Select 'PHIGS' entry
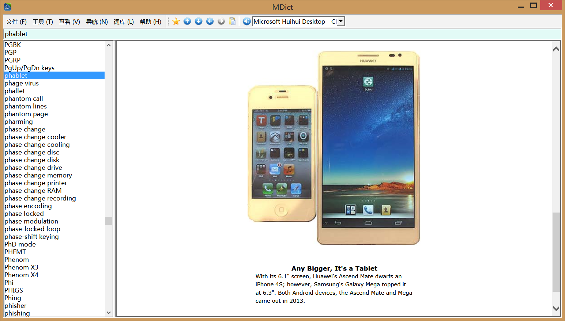Viewport: 565px width, 321px height. [x=14, y=290]
